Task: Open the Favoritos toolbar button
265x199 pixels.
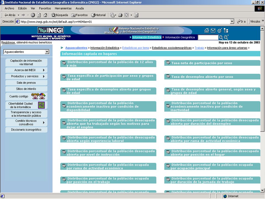Action: pyautogui.click(x=79, y=15)
